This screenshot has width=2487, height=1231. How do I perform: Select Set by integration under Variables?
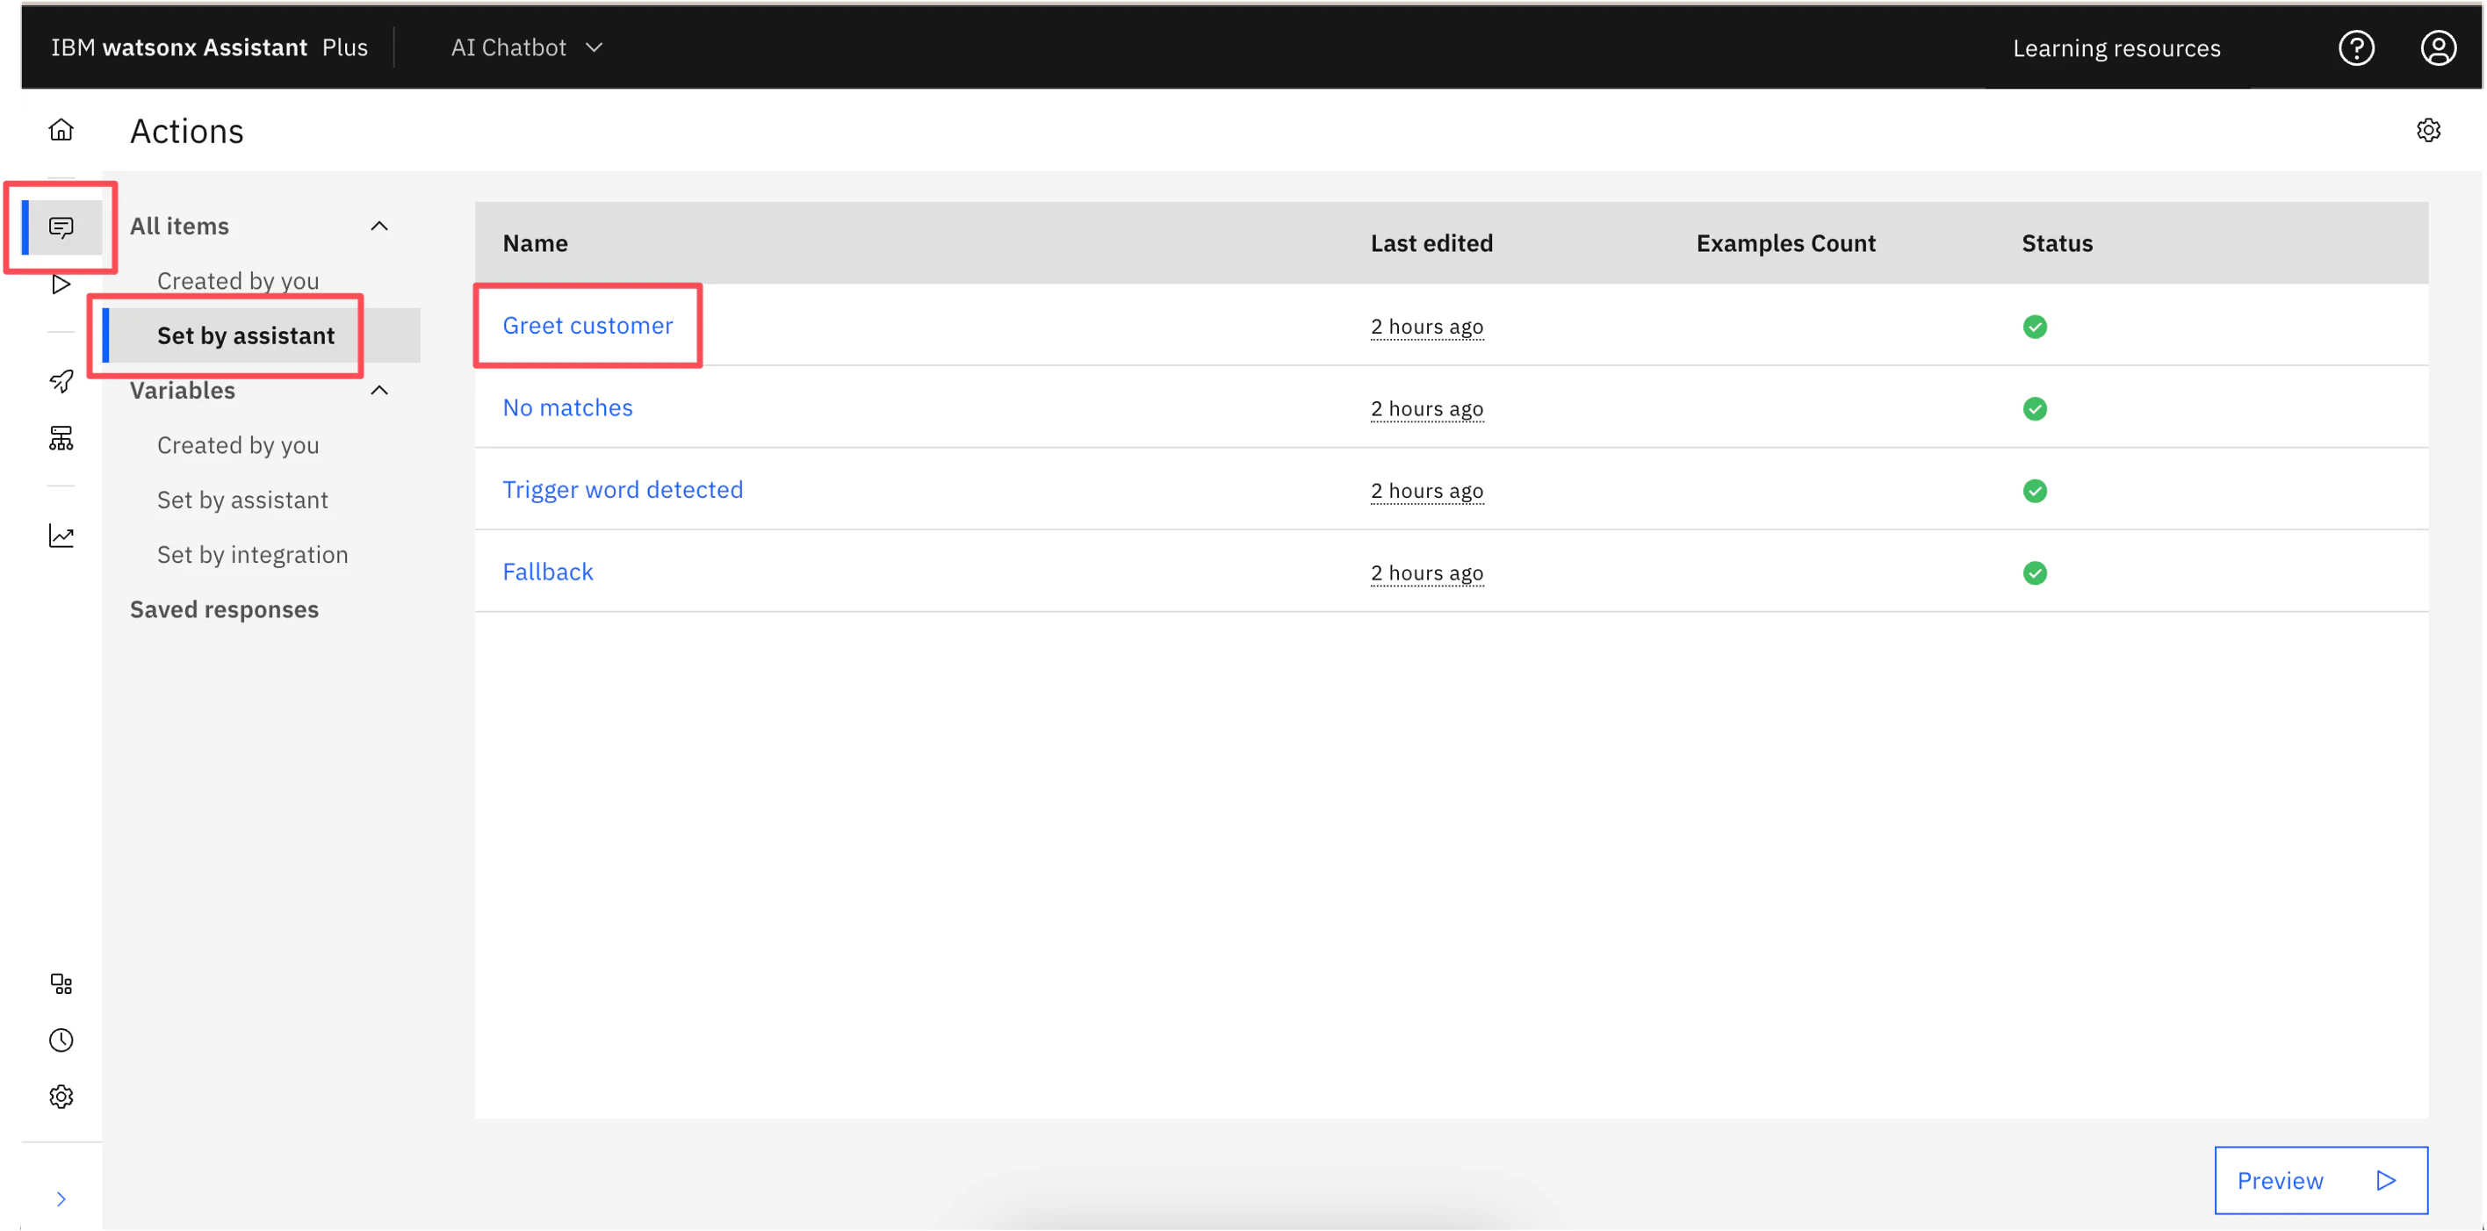pyautogui.click(x=252, y=554)
